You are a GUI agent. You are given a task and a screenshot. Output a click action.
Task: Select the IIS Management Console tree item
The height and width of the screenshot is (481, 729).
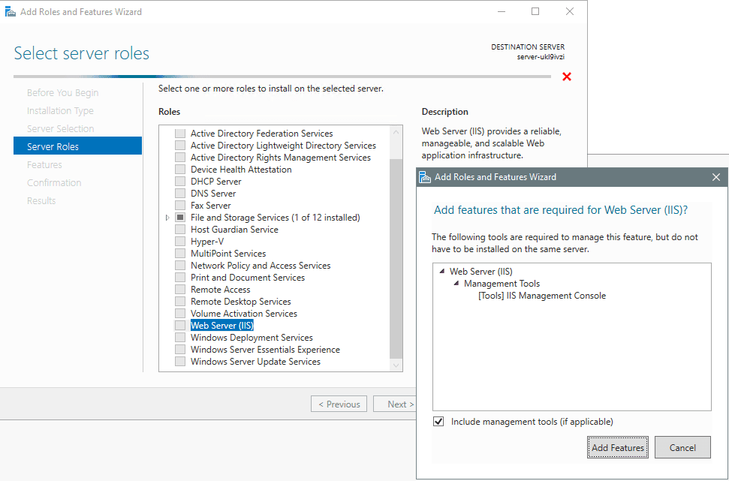coord(542,296)
